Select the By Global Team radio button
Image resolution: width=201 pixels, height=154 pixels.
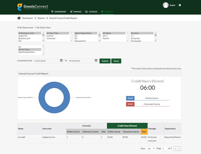point(35,27)
